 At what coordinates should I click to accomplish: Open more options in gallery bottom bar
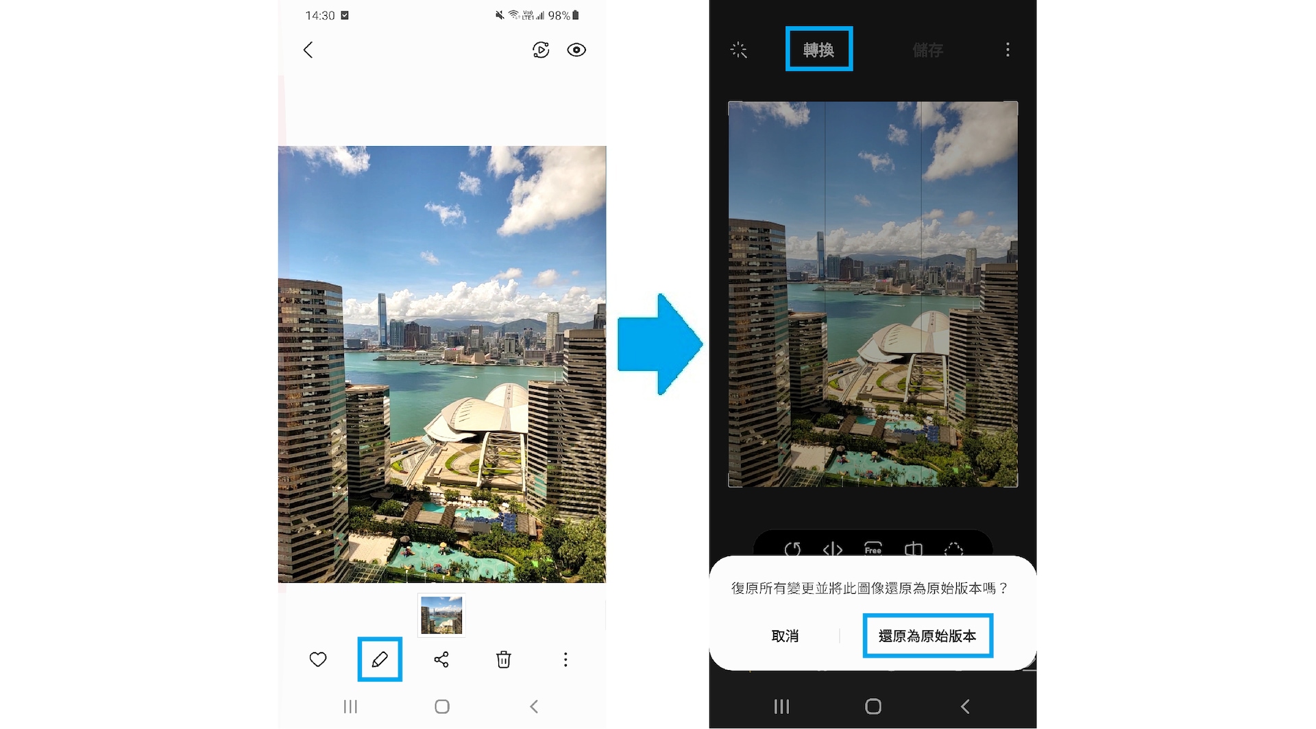(x=565, y=660)
